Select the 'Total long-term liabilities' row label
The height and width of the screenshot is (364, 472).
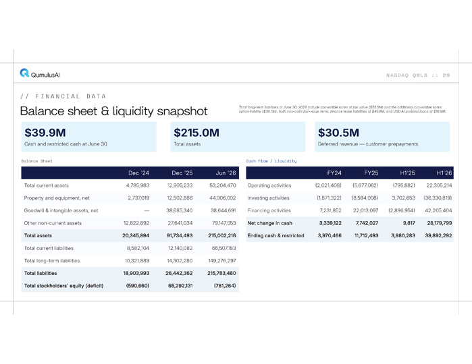coord(52,261)
